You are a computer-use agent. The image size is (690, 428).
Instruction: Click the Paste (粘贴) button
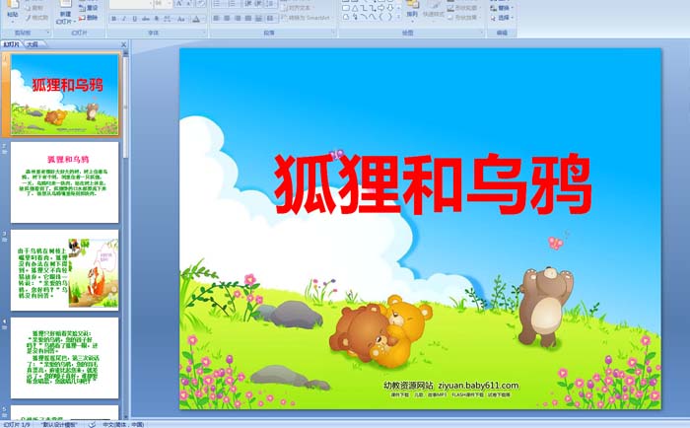tap(12, 12)
